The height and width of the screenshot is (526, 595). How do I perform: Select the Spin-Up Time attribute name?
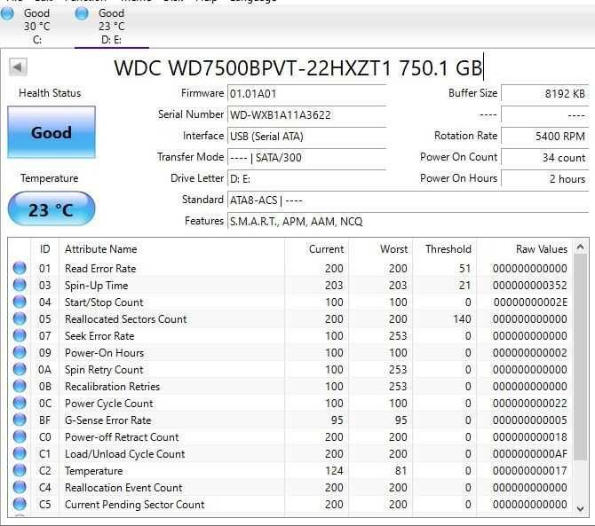[97, 286]
